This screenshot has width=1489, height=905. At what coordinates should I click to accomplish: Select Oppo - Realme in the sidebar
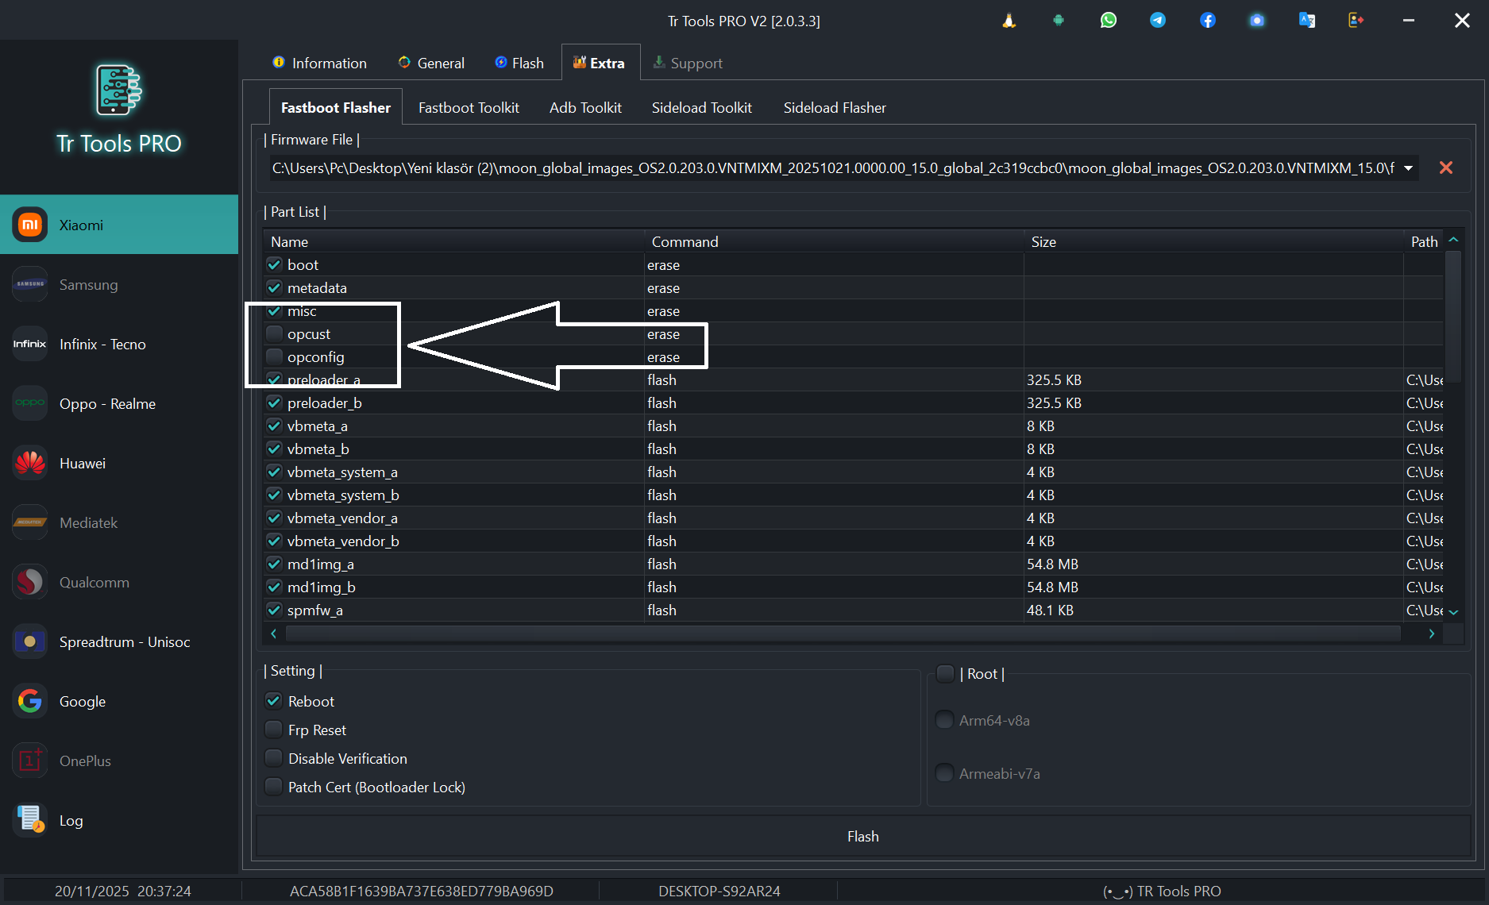(x=119, y=403)
